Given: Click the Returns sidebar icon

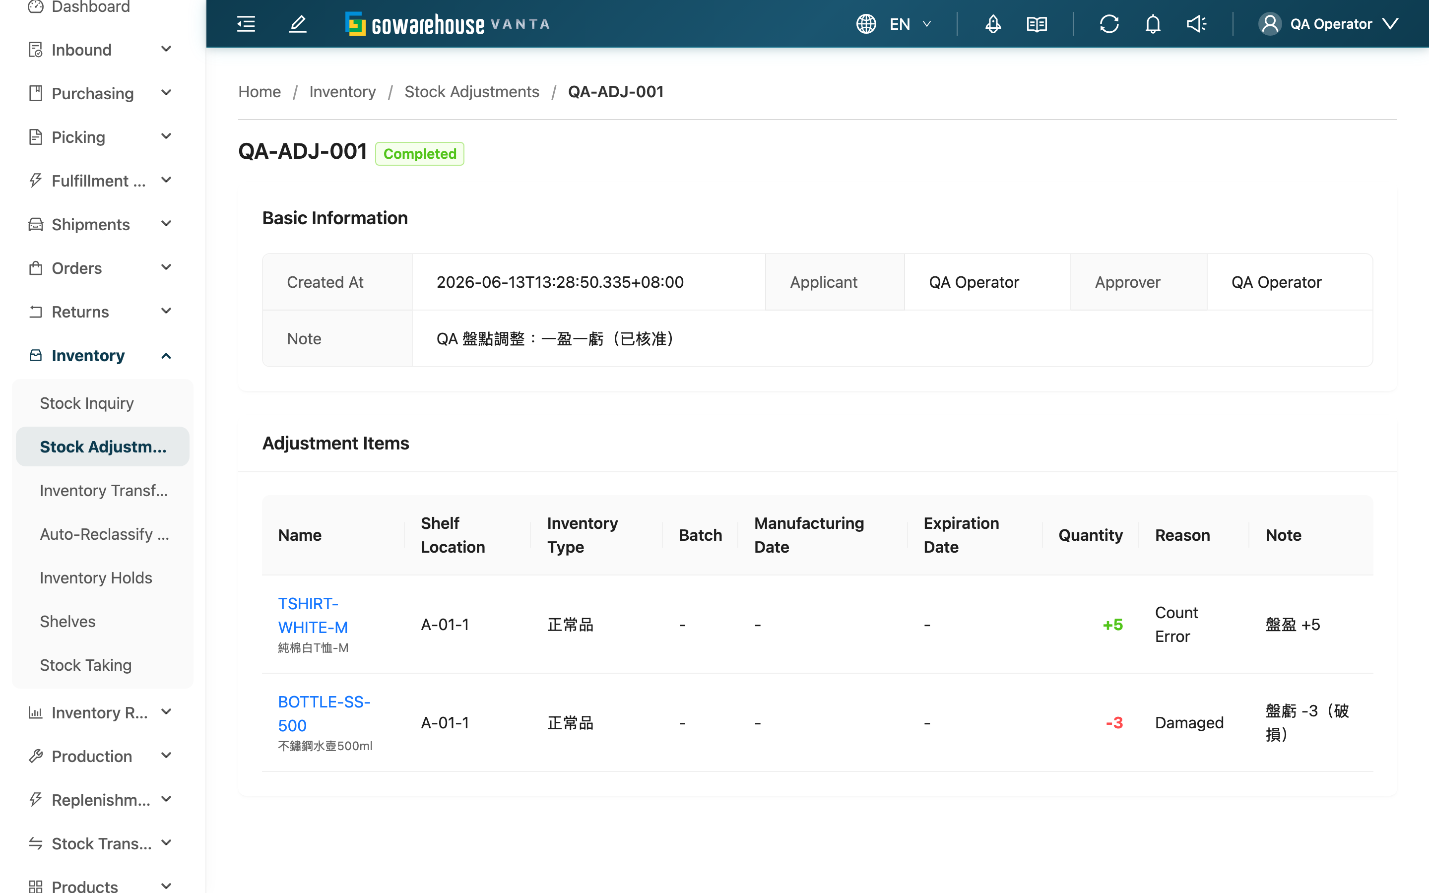Looking at the screenshot, I should [x=35, y=312].
